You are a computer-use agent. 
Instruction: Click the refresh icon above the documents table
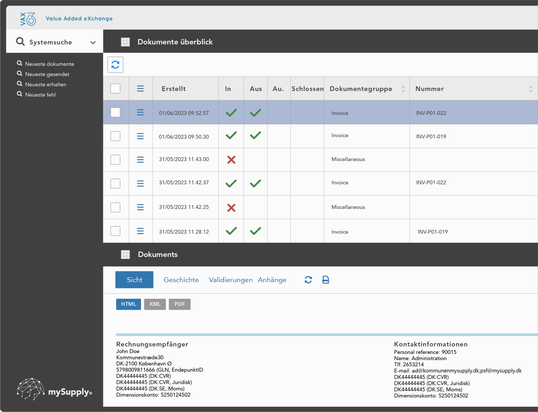coord(115,65)
